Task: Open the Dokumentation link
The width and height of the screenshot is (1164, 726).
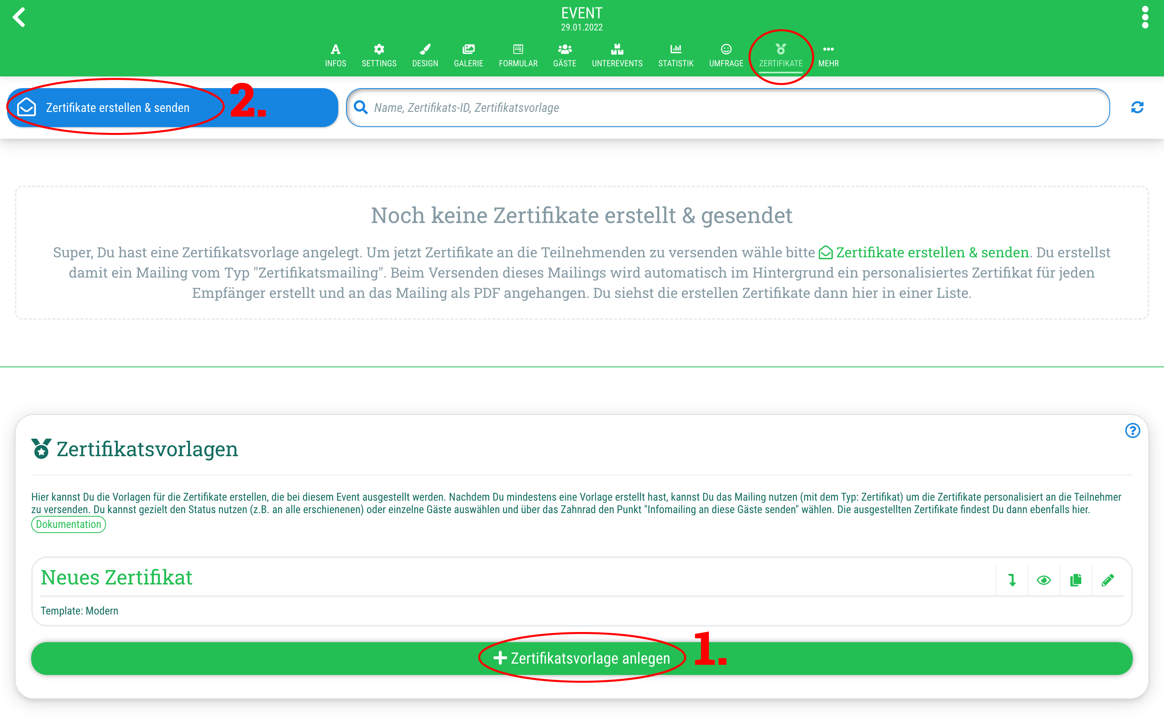Action: (68, 524)
